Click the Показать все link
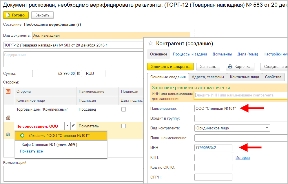 pos(31,151)
